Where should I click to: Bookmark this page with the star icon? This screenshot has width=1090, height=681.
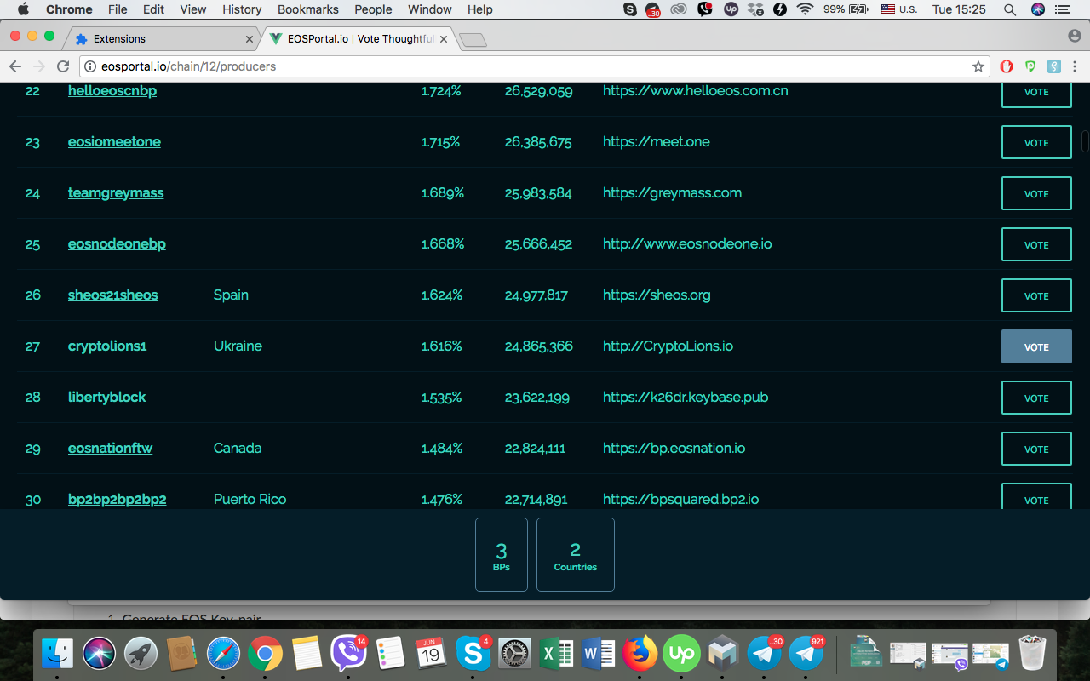point(978,66)
